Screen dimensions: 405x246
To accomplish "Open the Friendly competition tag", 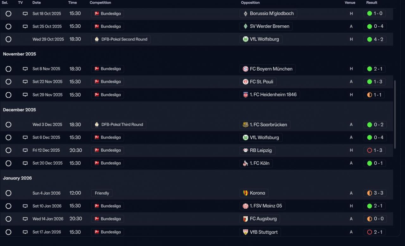I will [x=102, y=193].
